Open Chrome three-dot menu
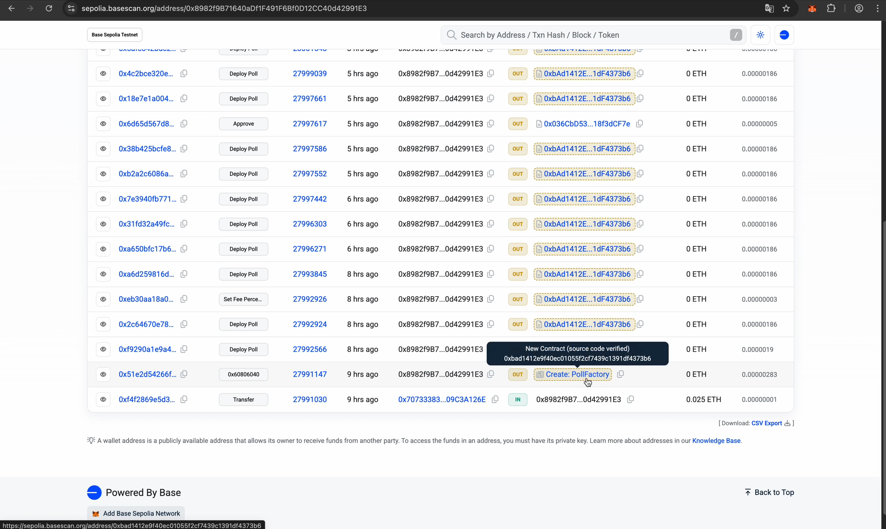 point(877,8)
